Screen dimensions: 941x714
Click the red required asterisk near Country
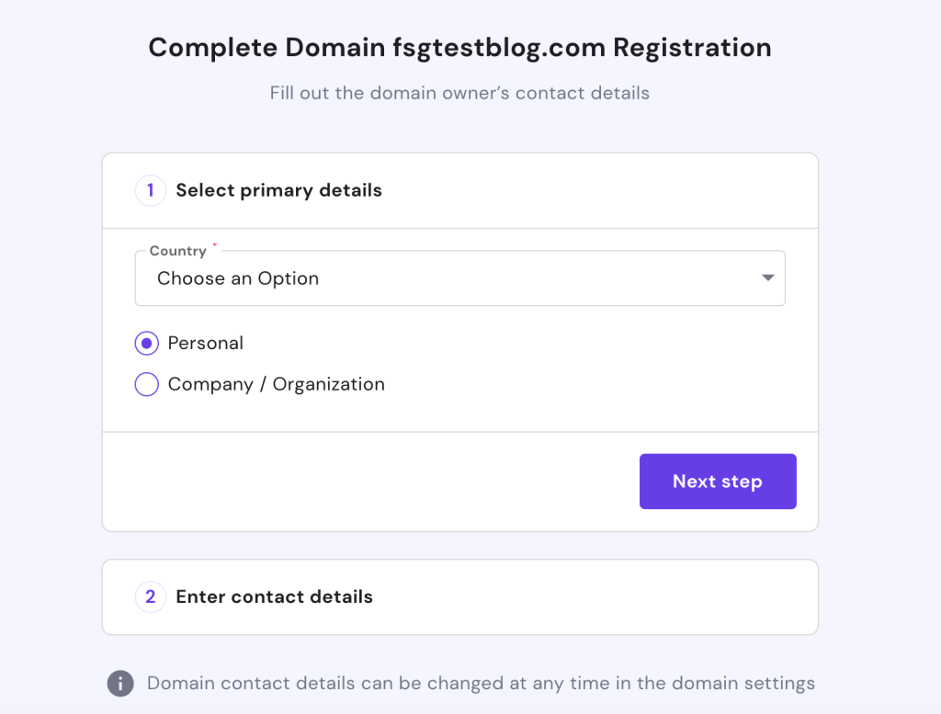pos(215,244)
